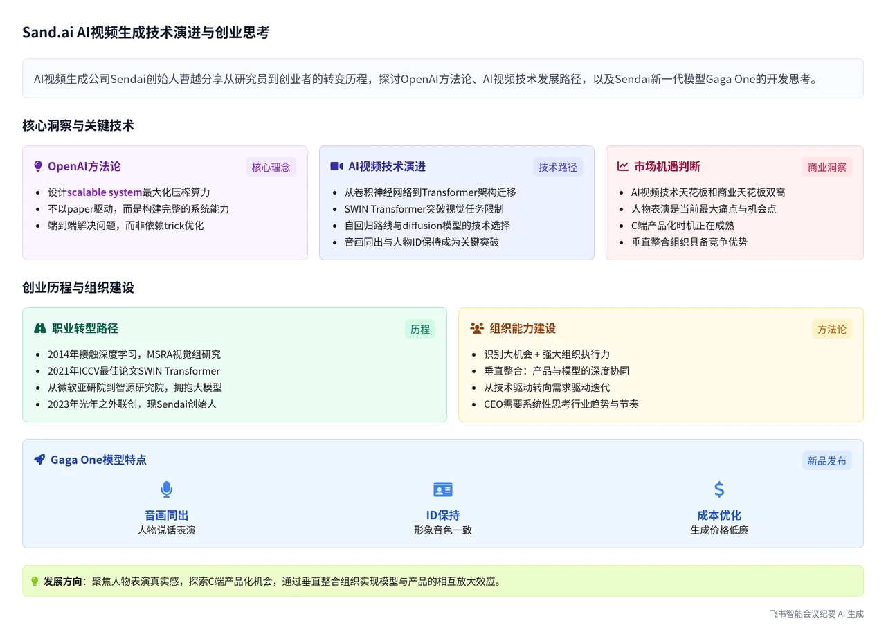Click the highlighted scalable system text
Viewport: 886px width, 630px height.
pos(105,192)
